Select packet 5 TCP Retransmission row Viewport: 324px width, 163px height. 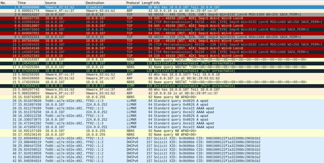pyautogui.click(x=162, y=22)
